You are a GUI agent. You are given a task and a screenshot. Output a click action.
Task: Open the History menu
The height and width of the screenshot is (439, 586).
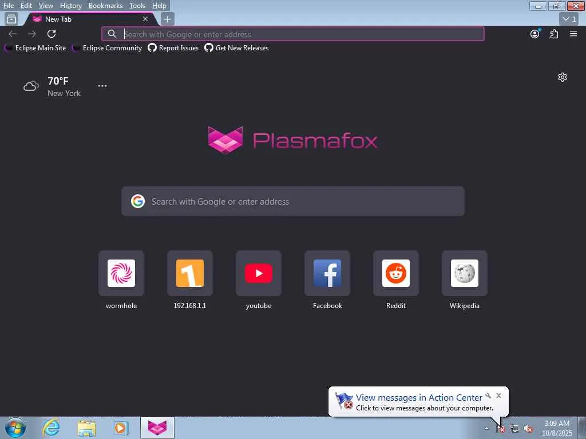coord(70,6)
